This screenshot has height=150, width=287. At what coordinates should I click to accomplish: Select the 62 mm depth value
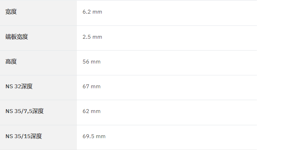pyautogui.click(x=92, y=111)
